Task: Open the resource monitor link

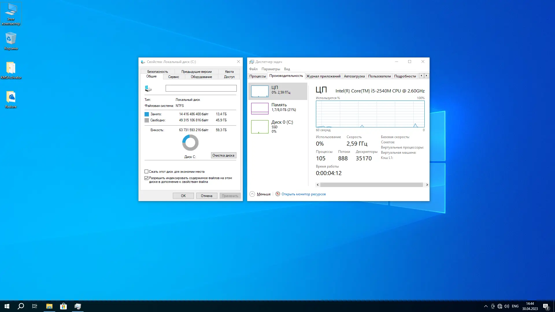Action: [304, 194]
